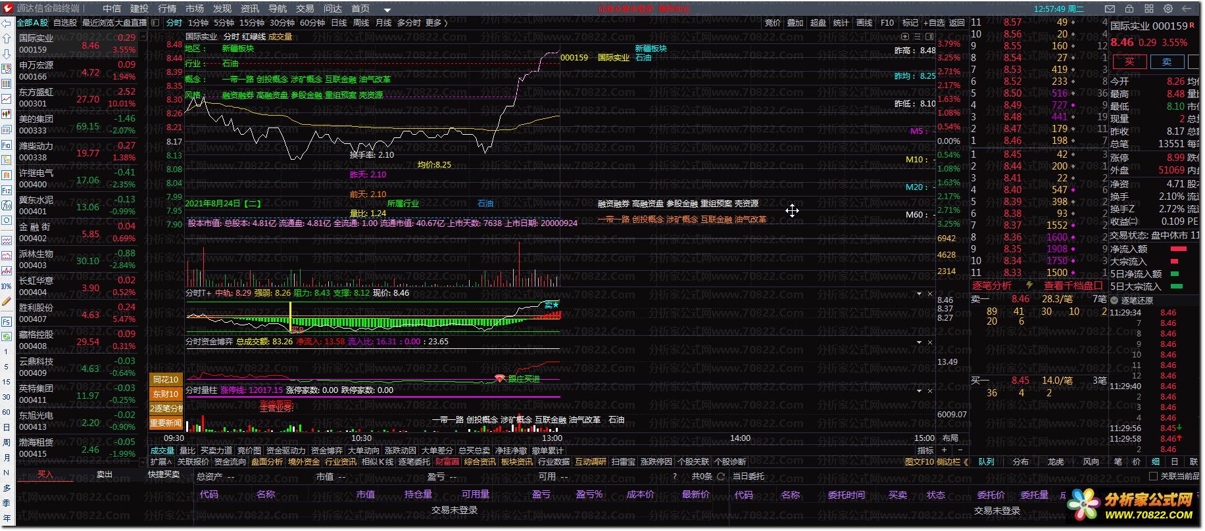Viewport: 1205px width, 531px height.
Task: Click the 同花10 button
Action: click(x=166, y=379)
